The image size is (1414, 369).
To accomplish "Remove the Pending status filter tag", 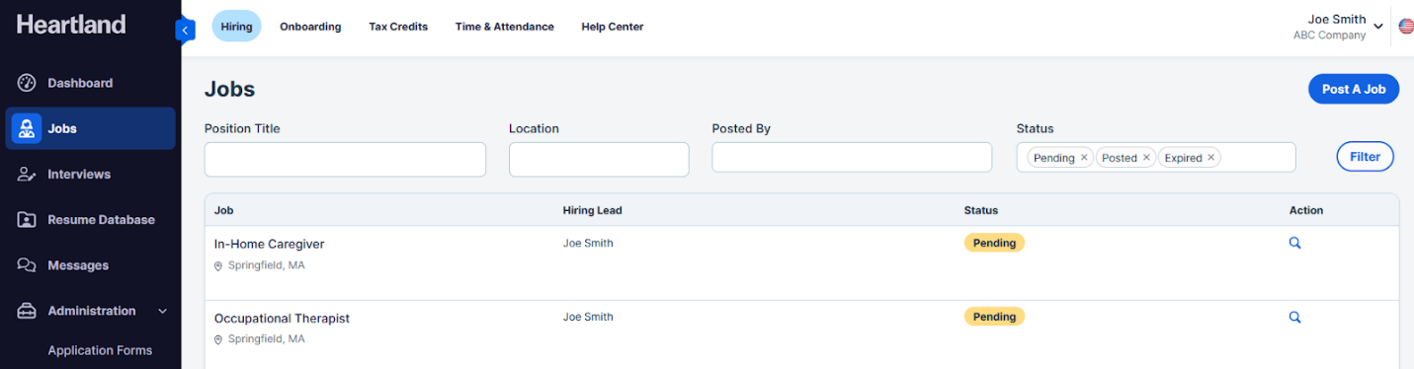I will pyautogui.click(x=1084, y=158).
